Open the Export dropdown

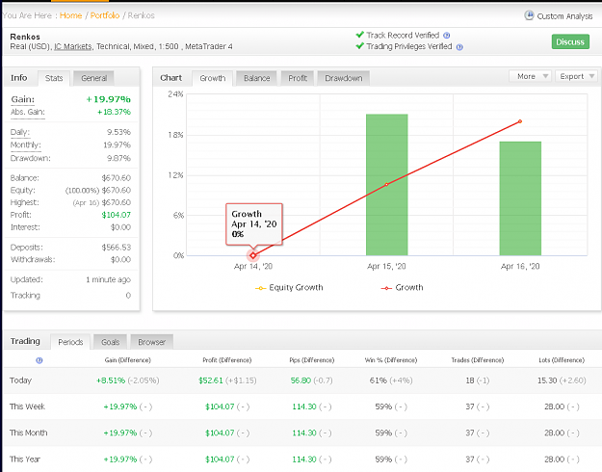click(576, 76)
